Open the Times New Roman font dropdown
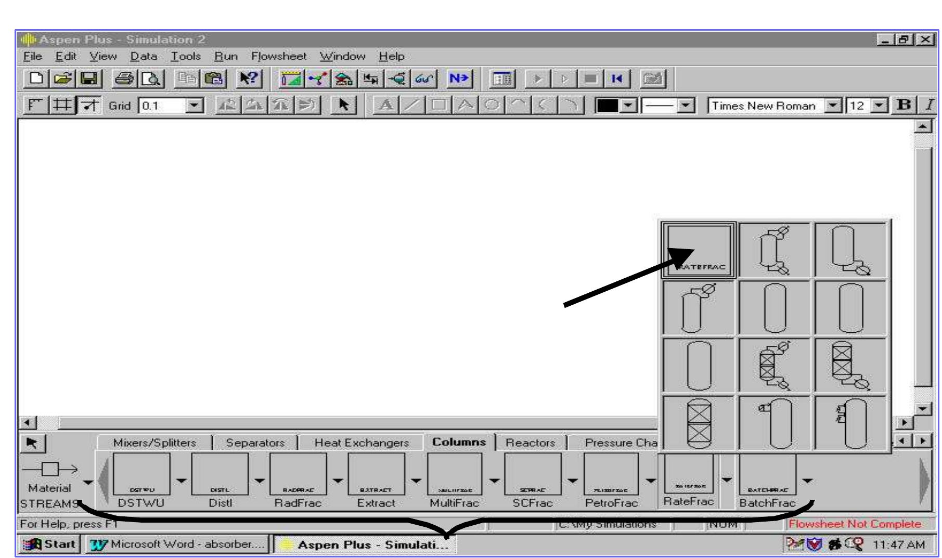The height and width of the screenshot is (558, 942). point(833,104)
